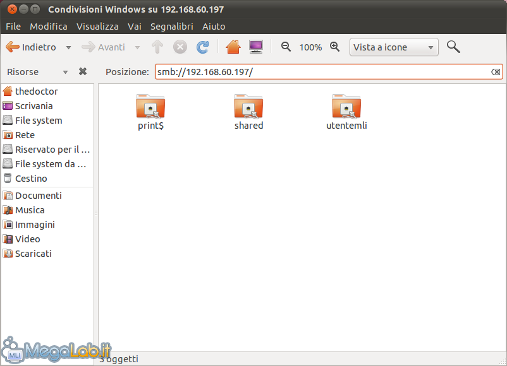Image resolution: width=507 pixels, height=366 pixels.
Task: Open Video bookmark
Action: (47, 239)
